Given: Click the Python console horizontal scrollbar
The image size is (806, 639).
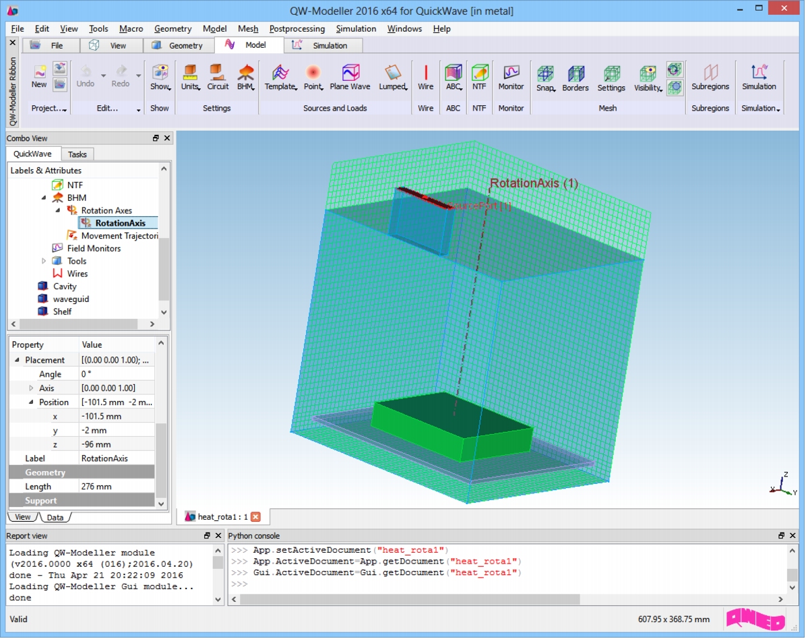Looking at the screenshot, I should tap(410, 599).
